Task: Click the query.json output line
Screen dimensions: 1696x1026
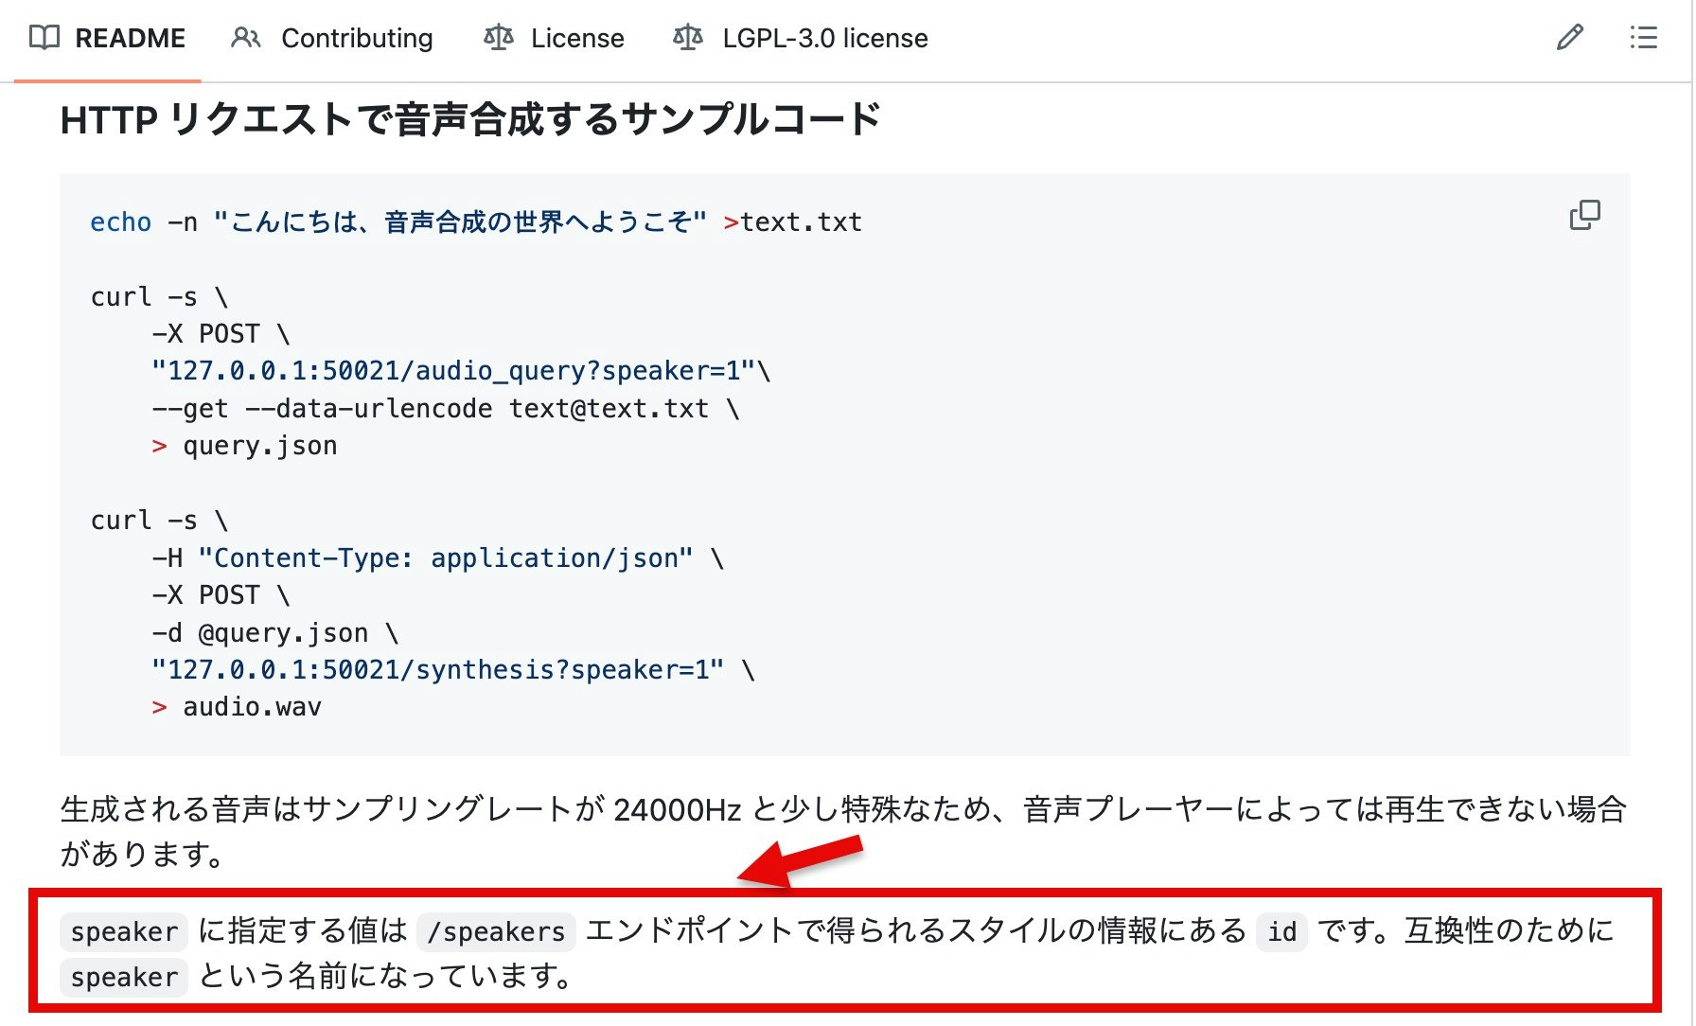Action: click(x=244, y=446)
